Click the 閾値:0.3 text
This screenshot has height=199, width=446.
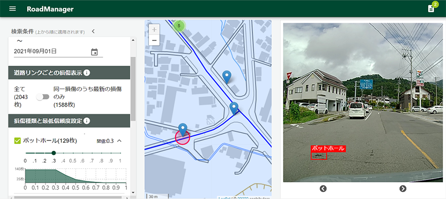(105, 141)
